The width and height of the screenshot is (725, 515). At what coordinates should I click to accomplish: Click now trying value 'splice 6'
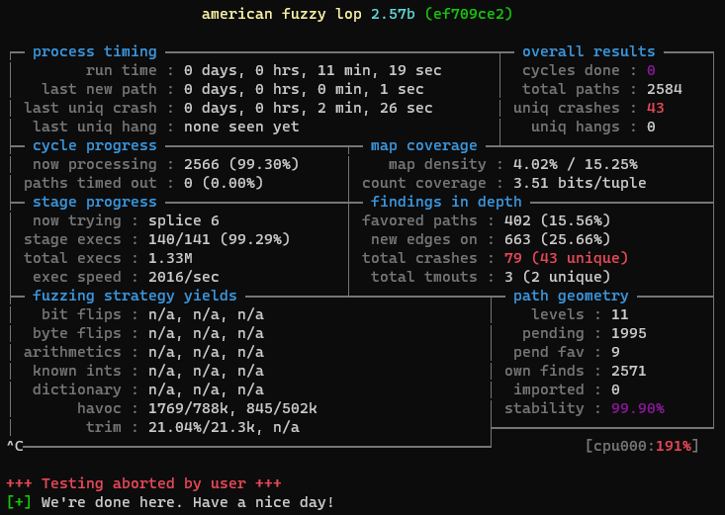point(184,221)
